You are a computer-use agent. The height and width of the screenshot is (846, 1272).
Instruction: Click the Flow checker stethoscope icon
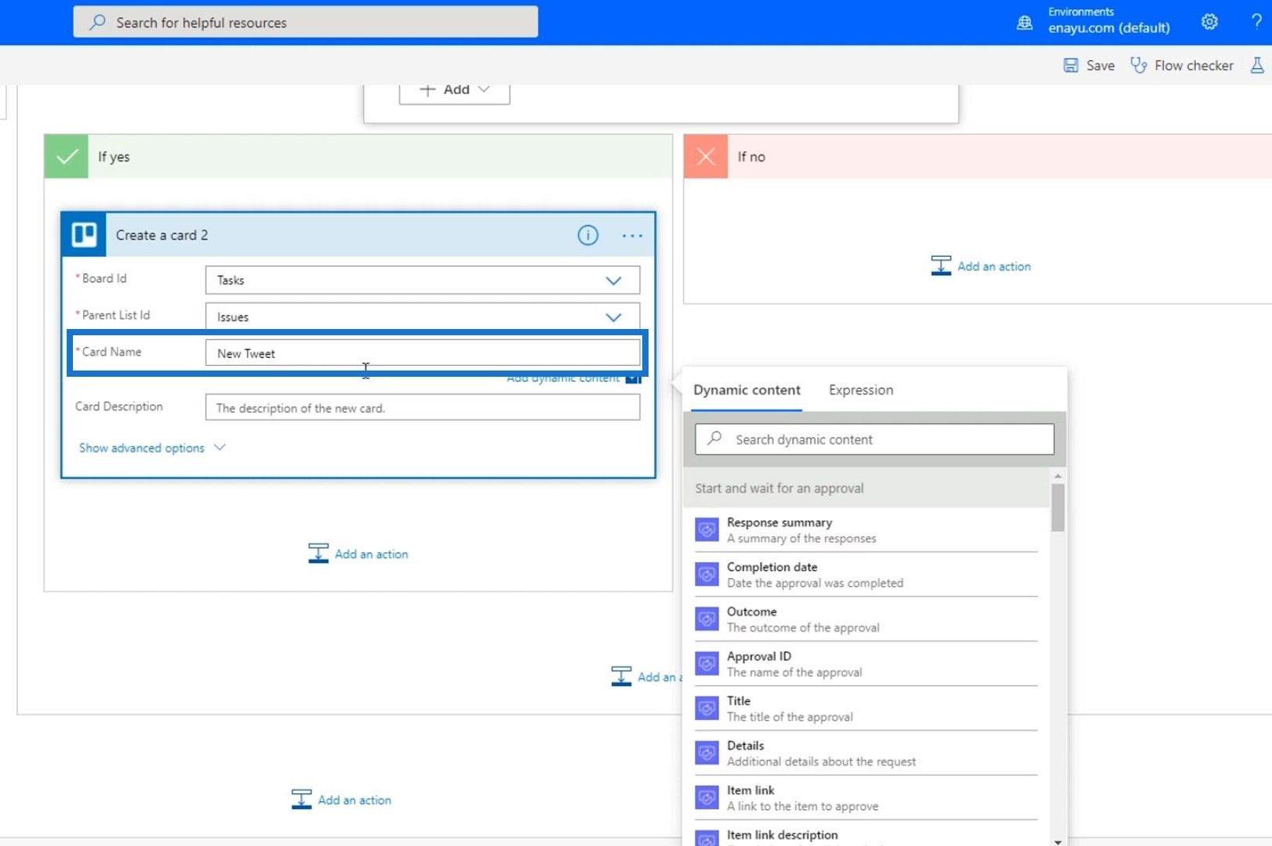click(1138, 66)
